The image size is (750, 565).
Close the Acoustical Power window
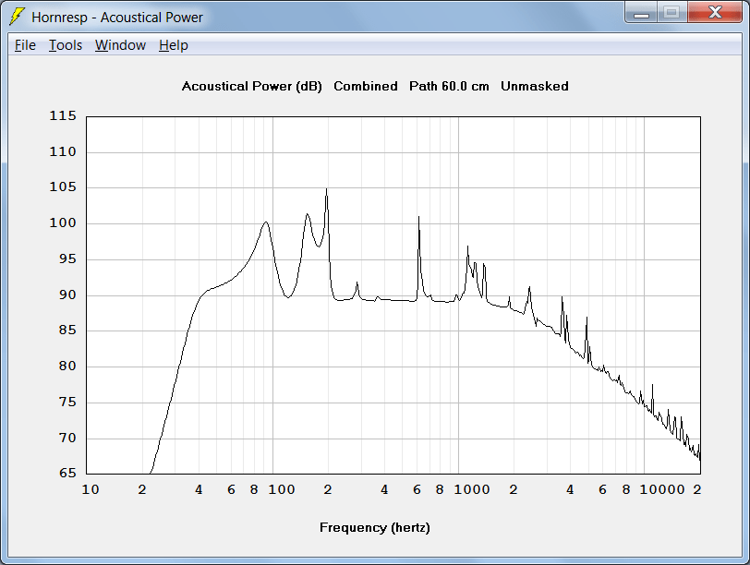pyautogui.click(x=715, y=13)
